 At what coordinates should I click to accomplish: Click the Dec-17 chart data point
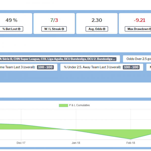click(x=21, y=125)
